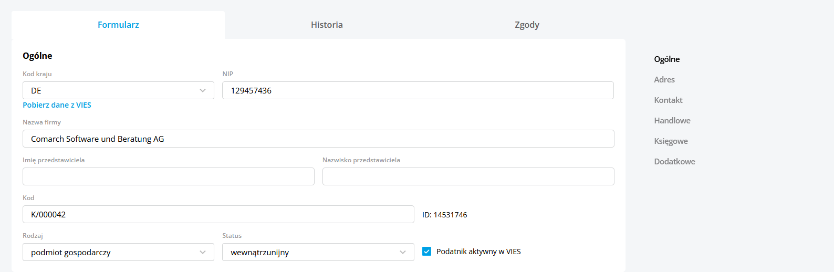Select the Formularz tab

pyautogui.click(x=118, y=25)
